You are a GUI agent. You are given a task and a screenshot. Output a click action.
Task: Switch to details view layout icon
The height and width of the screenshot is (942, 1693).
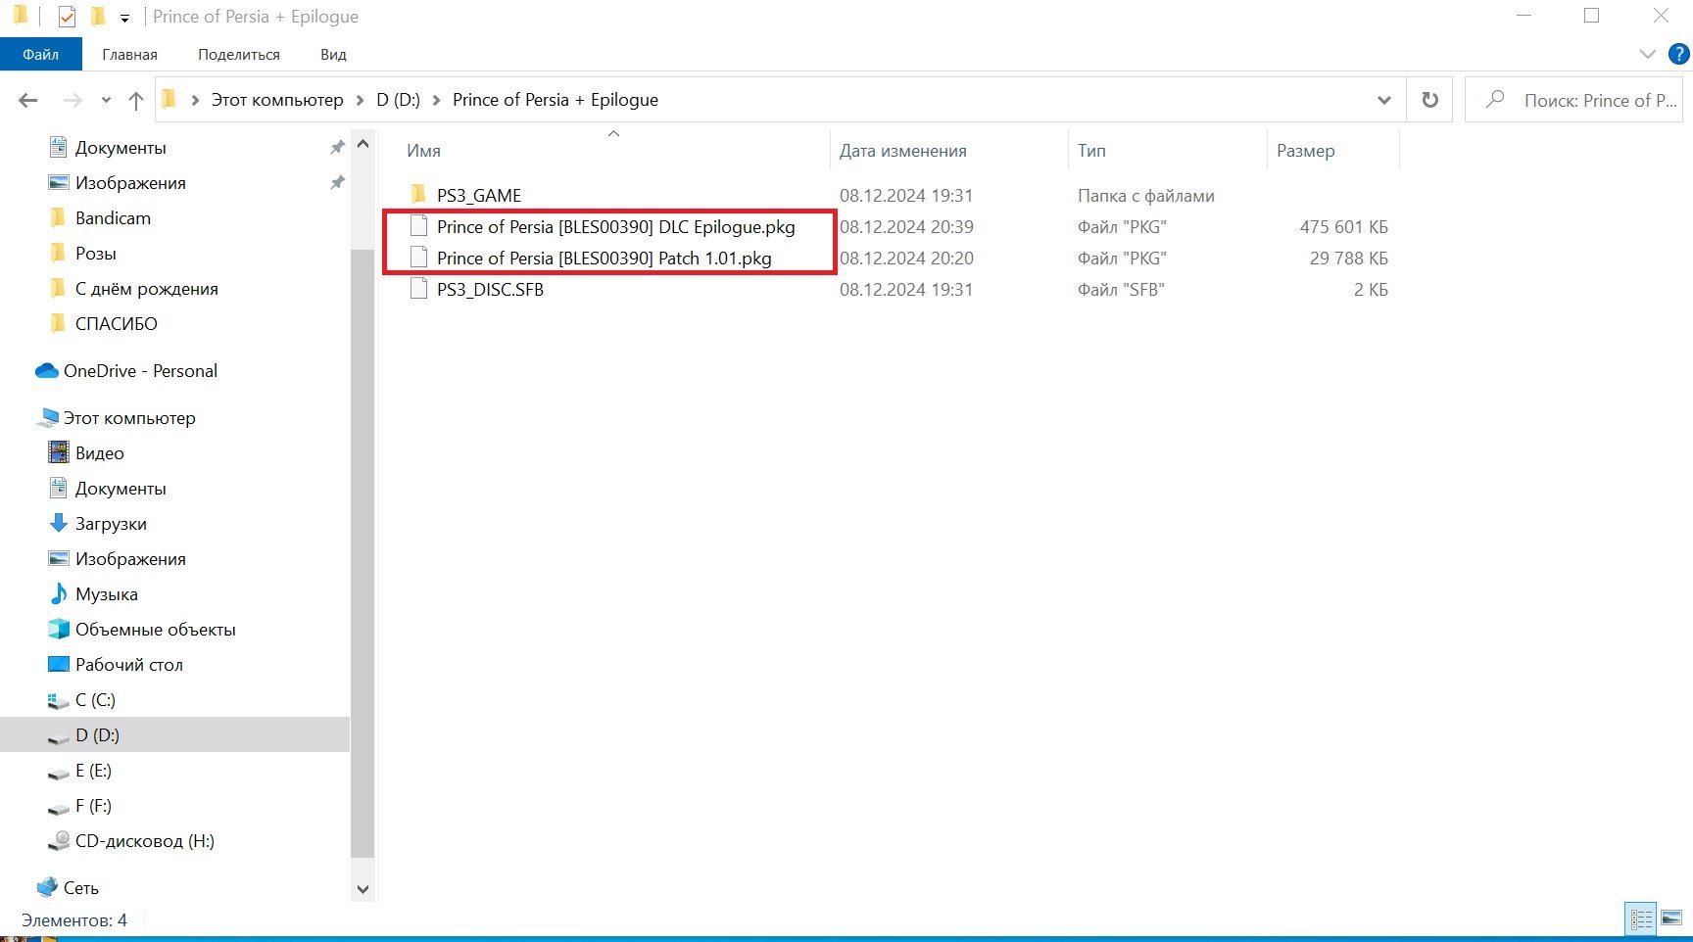coord(1641,918)
